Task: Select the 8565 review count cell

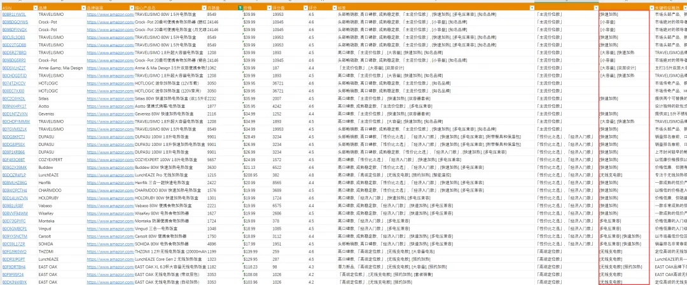Action: pyautogui.click(x=290, y=183)
